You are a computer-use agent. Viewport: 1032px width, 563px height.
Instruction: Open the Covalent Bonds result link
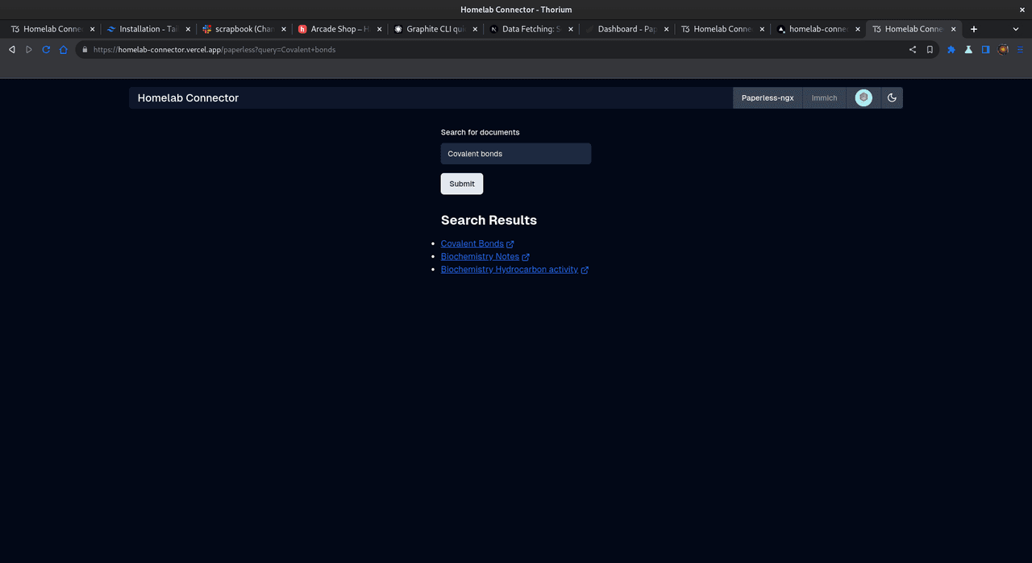472,244
